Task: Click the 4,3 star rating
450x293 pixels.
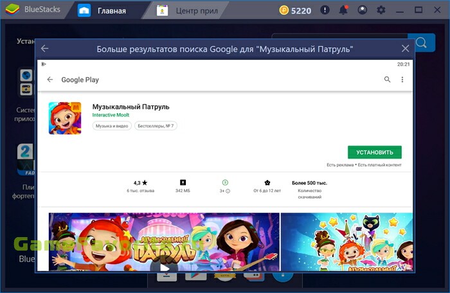Action: tap(140, 182)
